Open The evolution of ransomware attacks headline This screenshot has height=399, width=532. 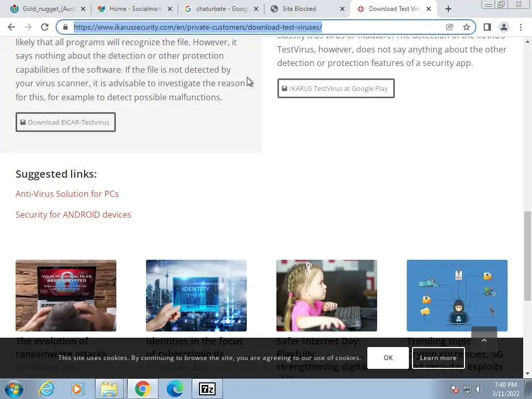61,348
